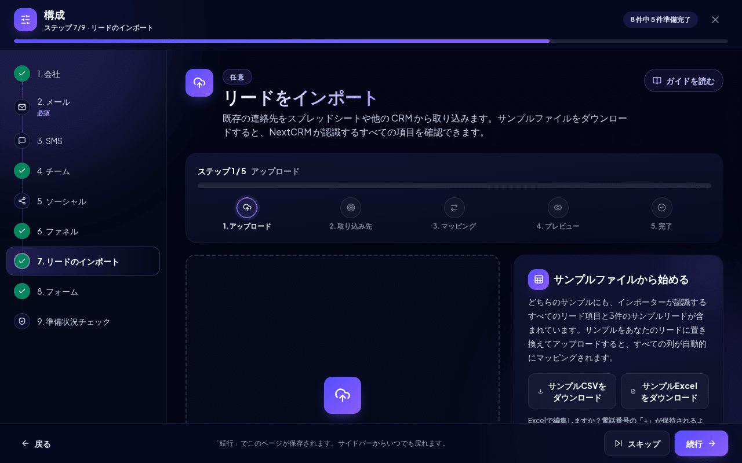Click the check icon beside 8. フォーム
This screenshot has width=742, height=463.
point(22,291)
